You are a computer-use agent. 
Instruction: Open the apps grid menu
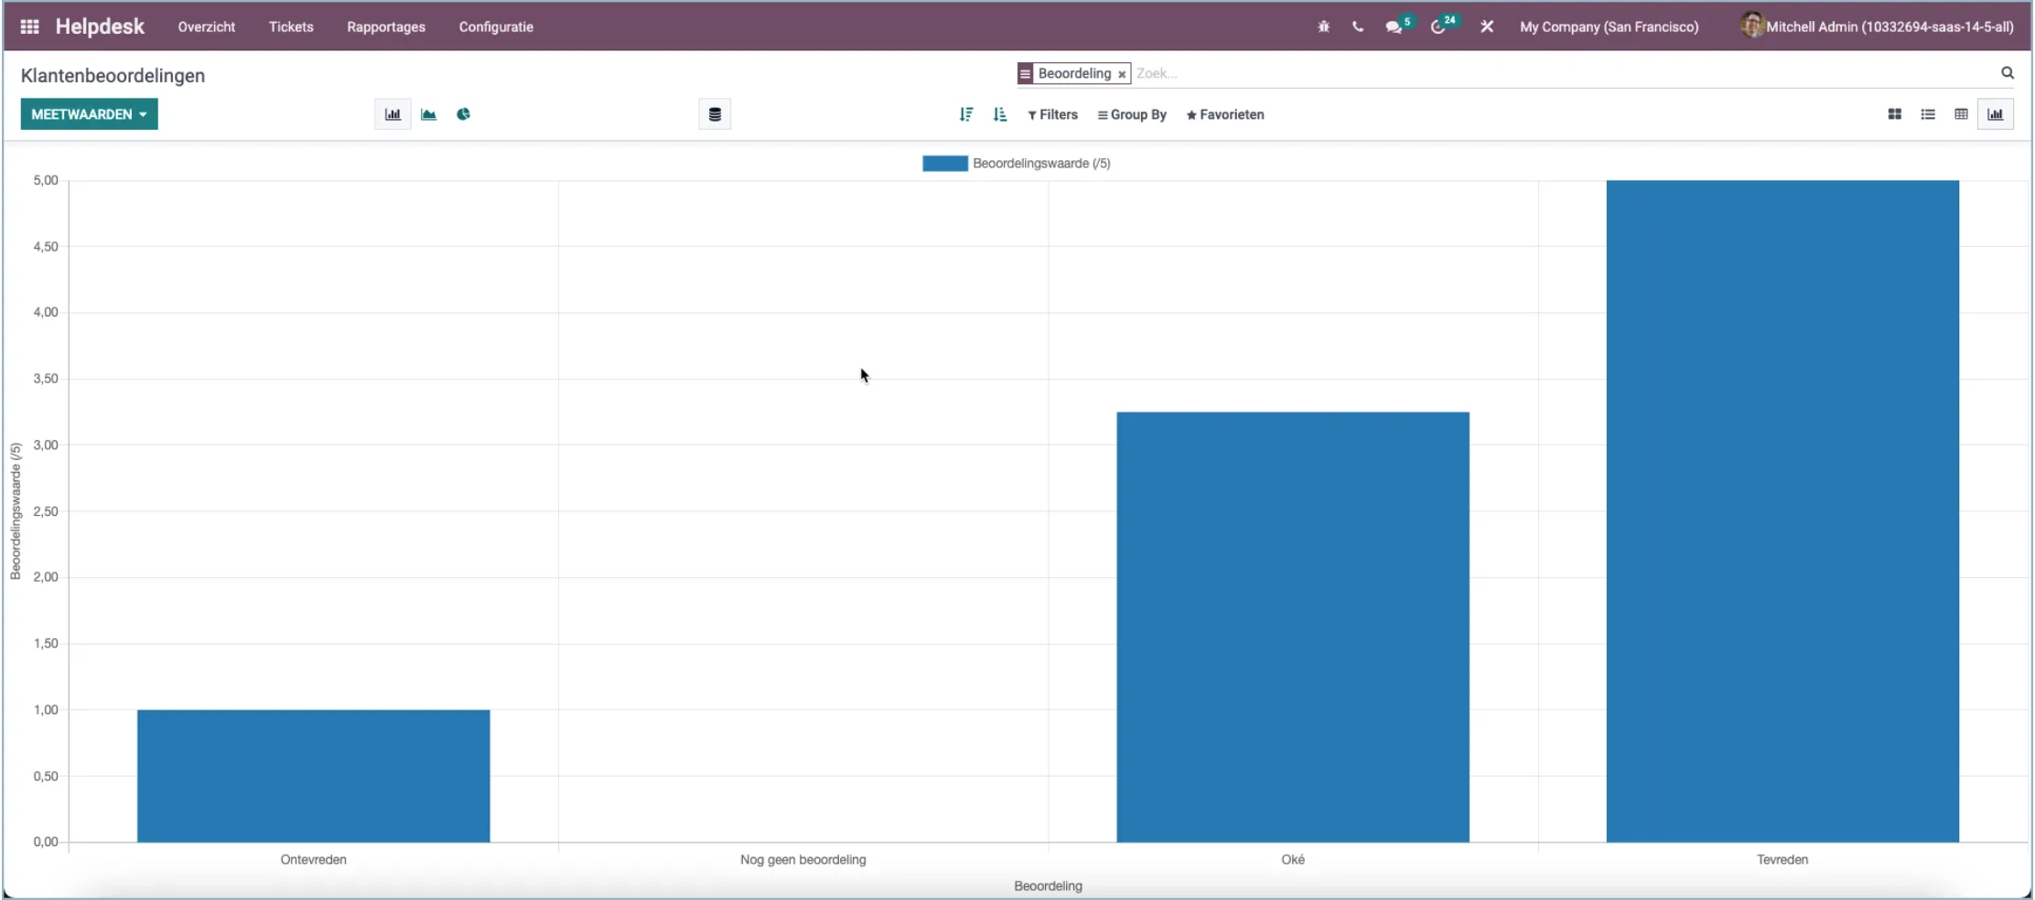[29, 26]
